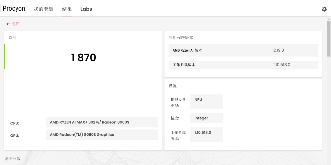The width and height of the screenshot is (331, 165).
Task: Click the 返回 back link
Action: [x=16, y=24]
